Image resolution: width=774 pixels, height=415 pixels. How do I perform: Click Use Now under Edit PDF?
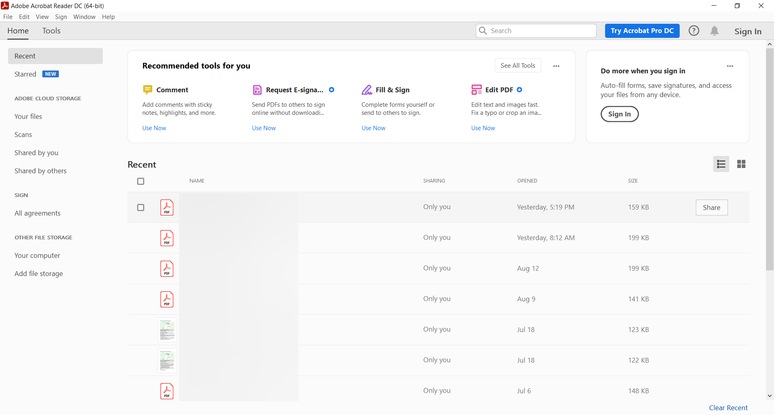[x=483, y=128]
